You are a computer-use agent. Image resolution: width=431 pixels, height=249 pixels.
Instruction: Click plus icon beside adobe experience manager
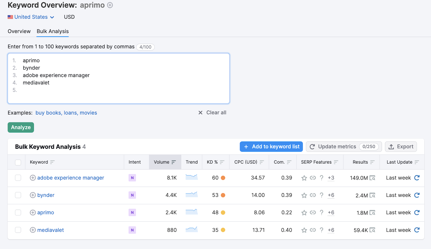pos(33,178)
